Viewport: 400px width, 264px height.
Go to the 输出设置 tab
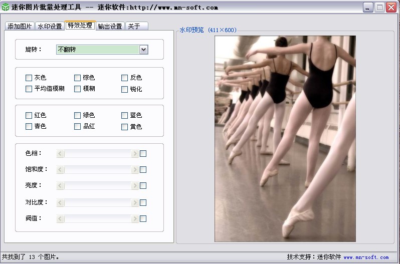coord(110,26)
